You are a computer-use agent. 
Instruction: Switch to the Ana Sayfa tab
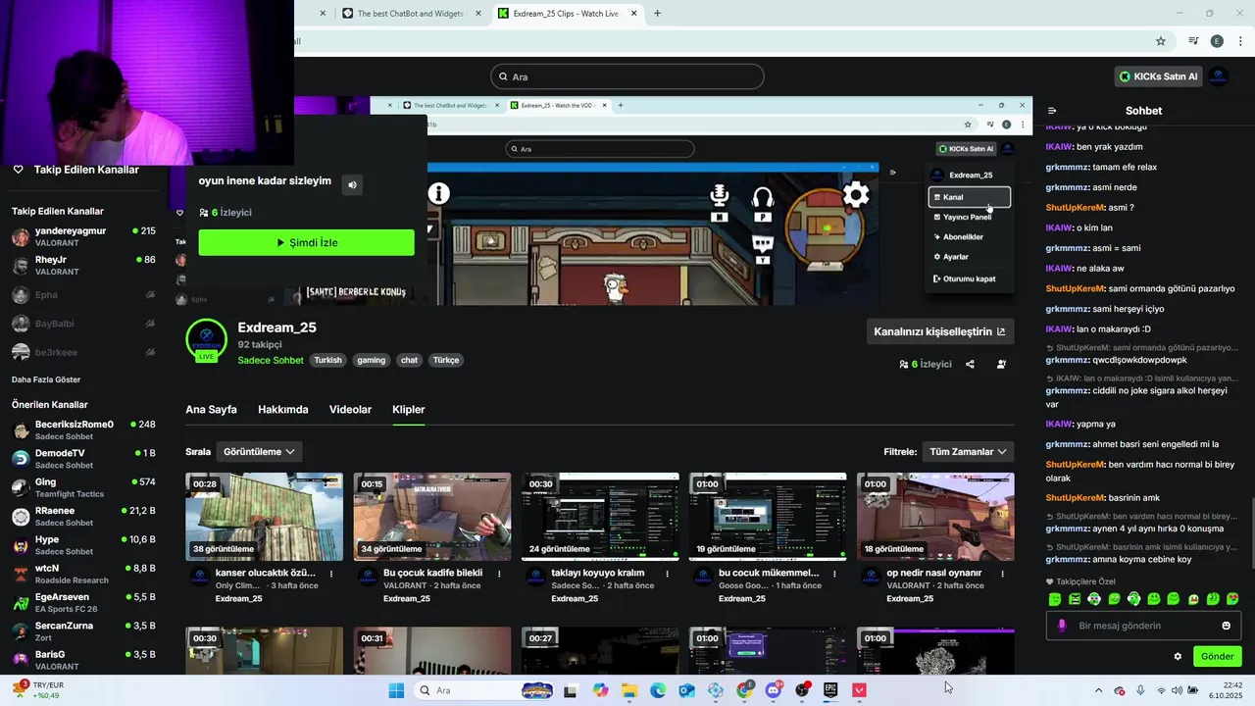coord(211,410)
